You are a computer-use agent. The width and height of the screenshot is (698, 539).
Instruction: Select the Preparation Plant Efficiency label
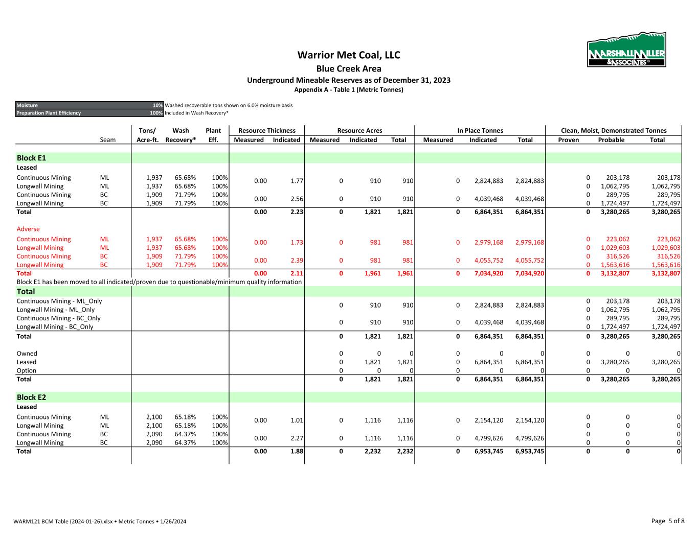(x=49, y=113)
